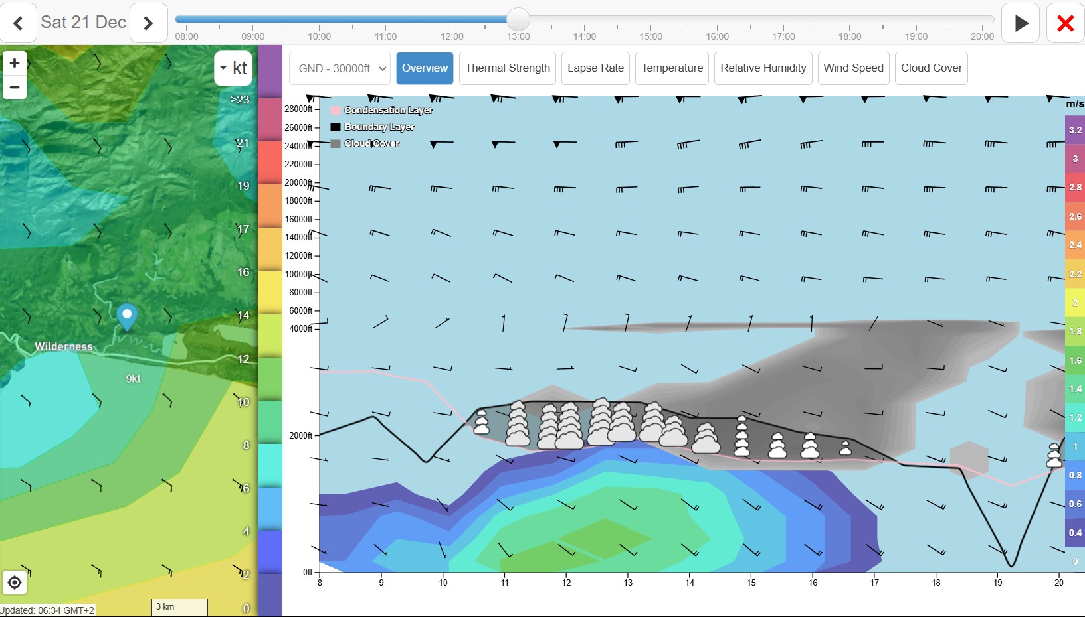Open the Relative Humidity tab

(x=763, y=68)
